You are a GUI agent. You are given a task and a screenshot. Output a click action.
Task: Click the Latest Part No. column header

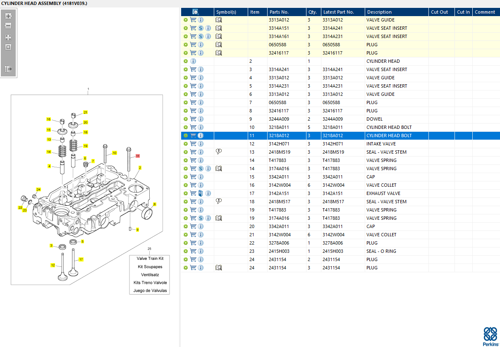tap(339, 12)
